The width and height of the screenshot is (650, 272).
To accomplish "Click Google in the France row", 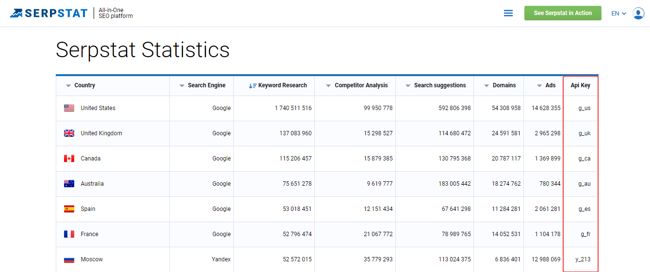I will point(222,234).
